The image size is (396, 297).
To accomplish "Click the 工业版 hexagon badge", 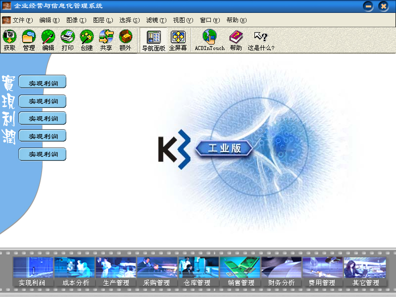I will coord(224,148).
